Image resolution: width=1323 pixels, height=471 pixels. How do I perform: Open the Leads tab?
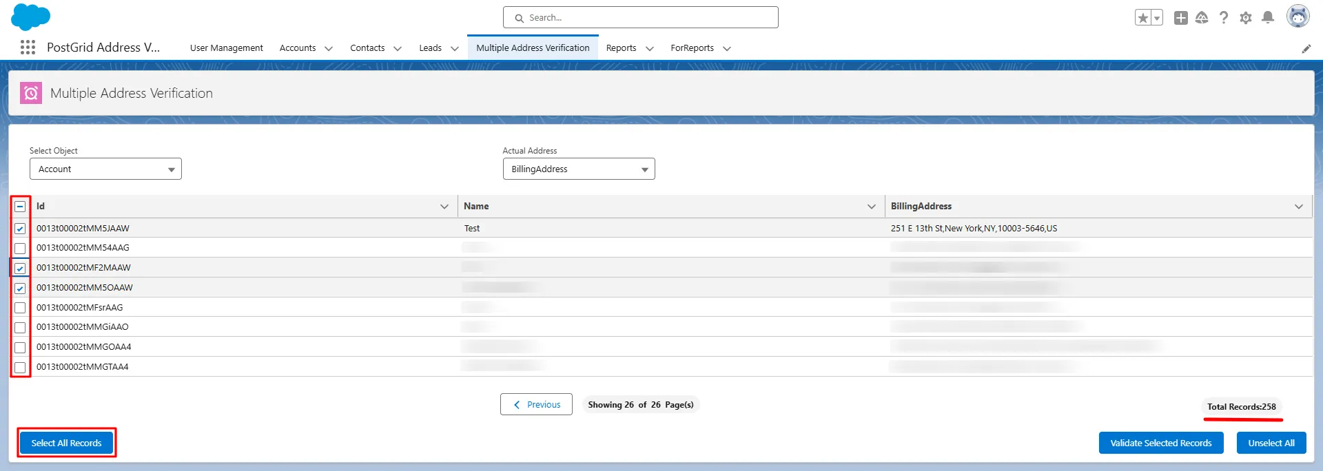pos(431,48)
